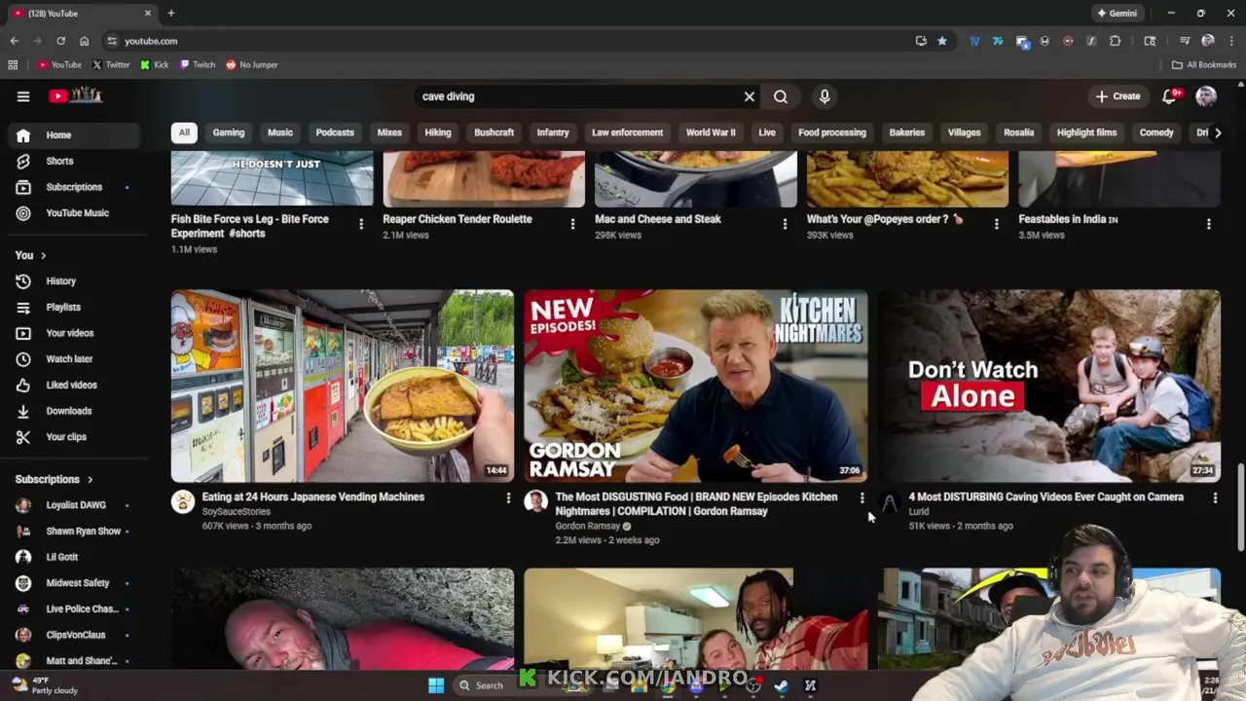1246x701 pixels.
Task: Open the account avatar menu
Action: click(1206, 96)
